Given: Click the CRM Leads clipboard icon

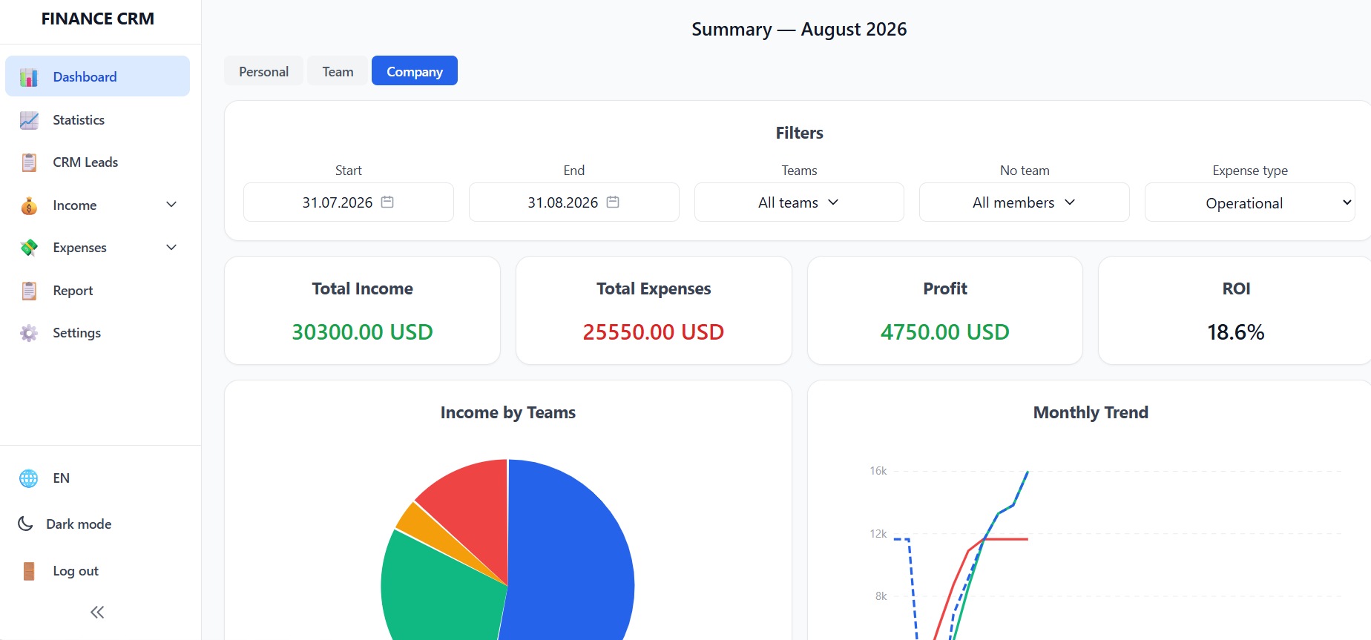Looking at the screenshot, I should 29,162.
